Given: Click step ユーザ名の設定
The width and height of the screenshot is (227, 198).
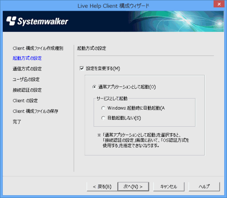Looking at the screenshot, I should [26, 80].
